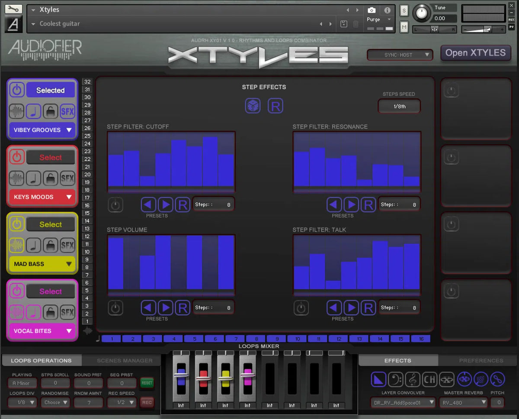
Task: Click the lock icon on Mad Bass channel
Action: 51,245
